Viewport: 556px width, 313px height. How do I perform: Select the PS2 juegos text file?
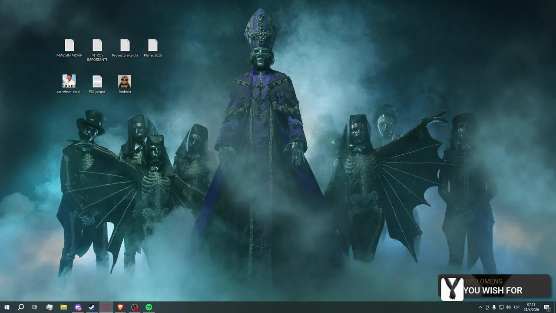[97, 84]
